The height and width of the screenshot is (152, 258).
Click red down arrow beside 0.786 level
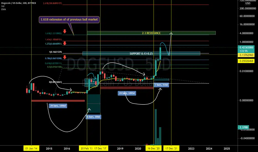pyautogui.click(x=65, y=57)
